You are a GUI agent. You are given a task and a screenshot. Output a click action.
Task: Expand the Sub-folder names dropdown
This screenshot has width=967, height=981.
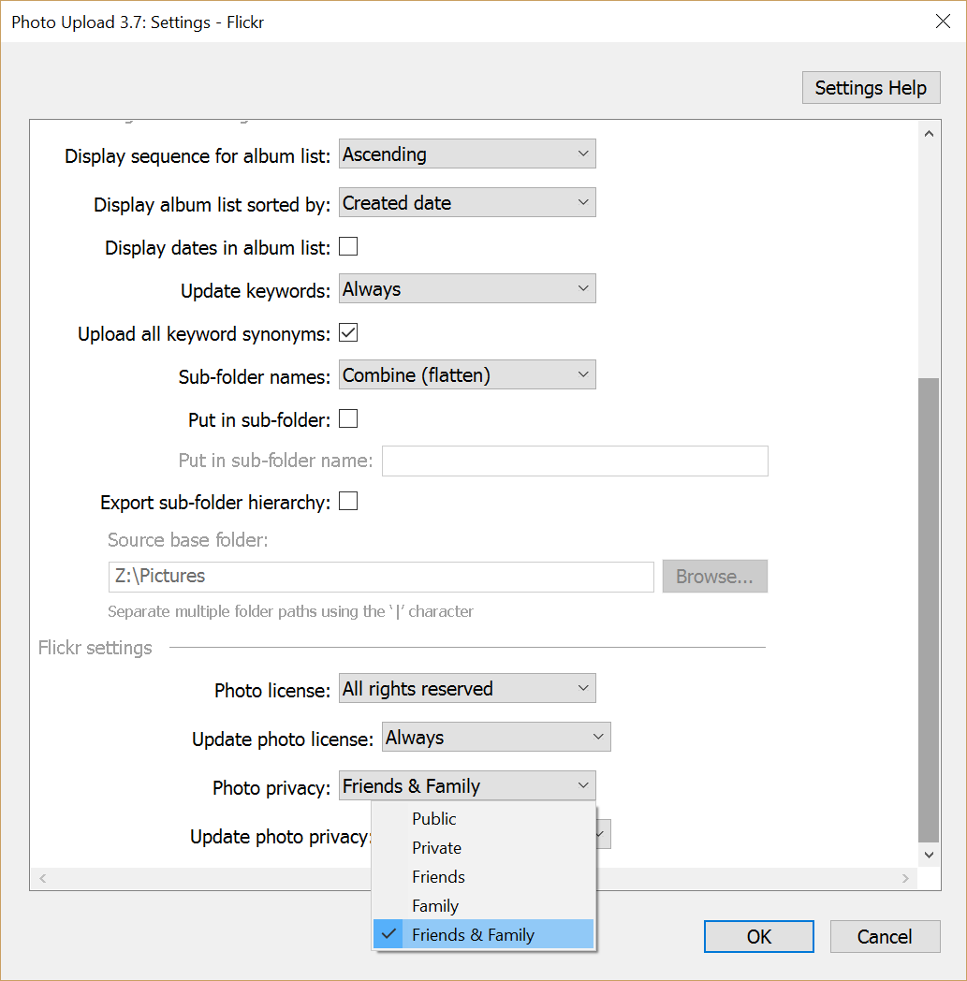click(x=467, y=375)
